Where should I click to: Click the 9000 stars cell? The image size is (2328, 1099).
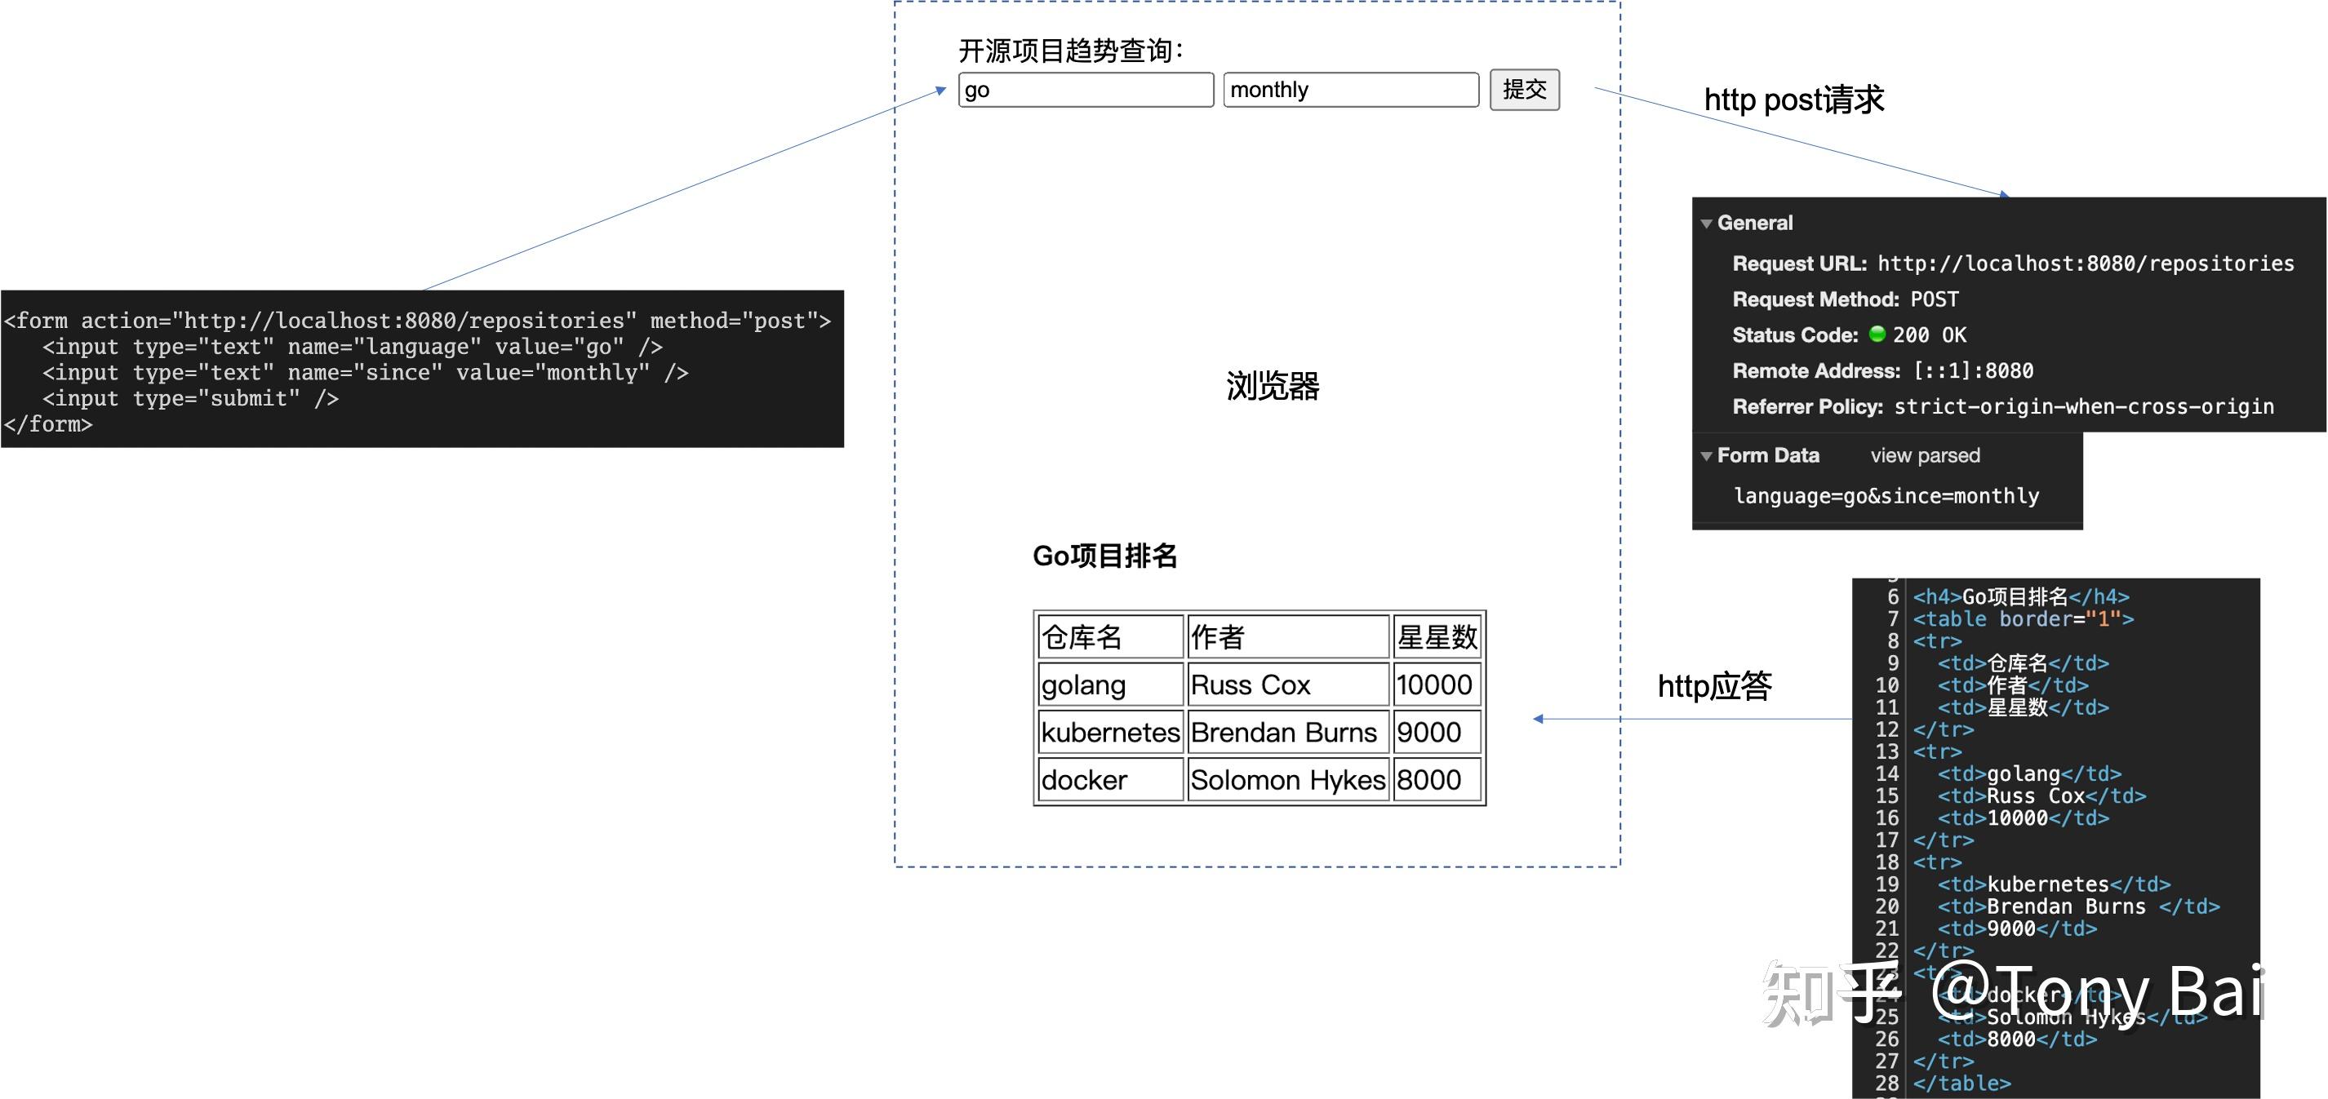tap(1437, 733)
